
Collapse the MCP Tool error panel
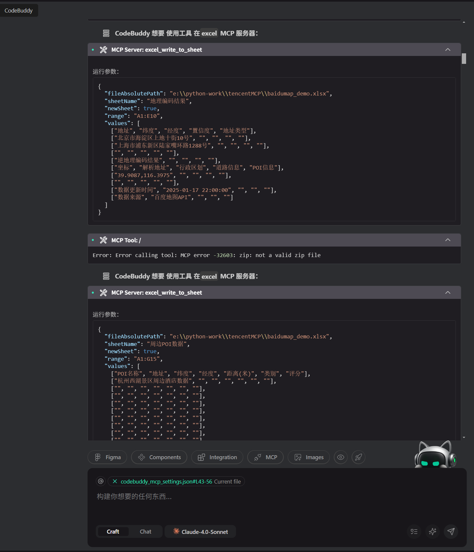click(448, 240)
